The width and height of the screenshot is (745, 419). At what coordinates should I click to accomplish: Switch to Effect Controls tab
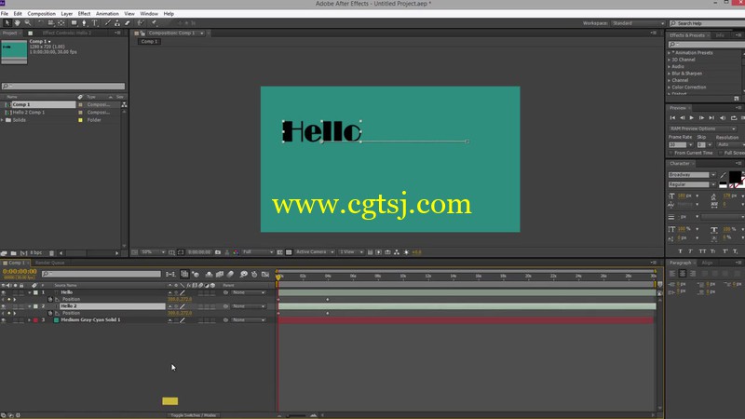(66, 34)
